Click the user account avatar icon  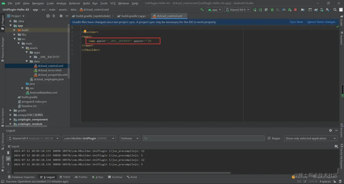341,10
